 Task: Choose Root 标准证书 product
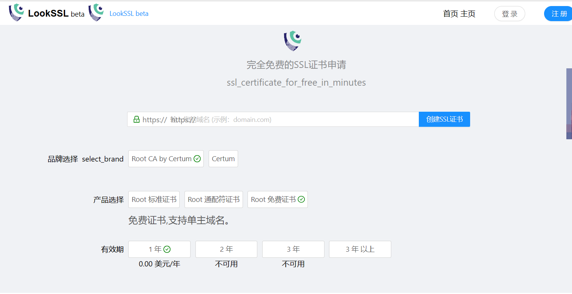coord(154,200)
